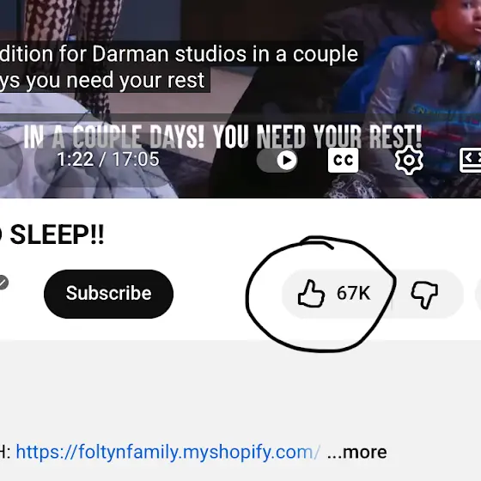
Task: Open the foltynfamily.myshopify.com link
Action: tap(168, 452)
